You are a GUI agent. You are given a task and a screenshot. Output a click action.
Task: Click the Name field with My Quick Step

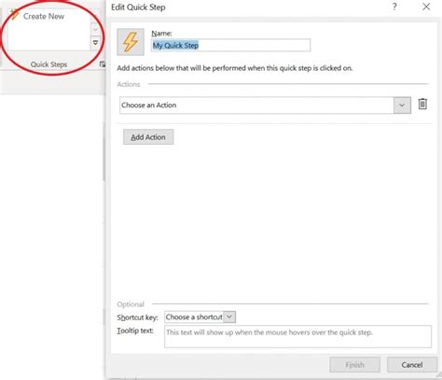click(x=230, y=46)
